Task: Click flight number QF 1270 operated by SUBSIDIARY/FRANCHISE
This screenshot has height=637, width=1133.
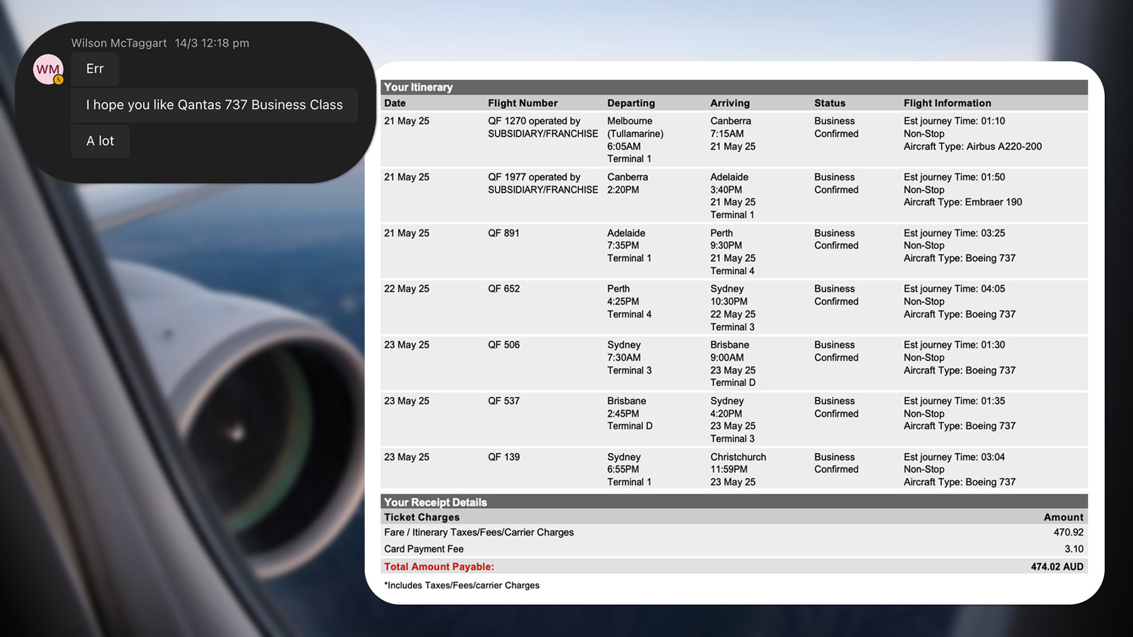Action: pyautogui.click(x=543, y=127)
